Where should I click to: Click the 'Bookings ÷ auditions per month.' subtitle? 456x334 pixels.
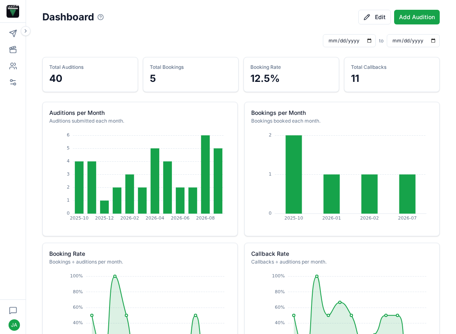(x=86, y=262)
